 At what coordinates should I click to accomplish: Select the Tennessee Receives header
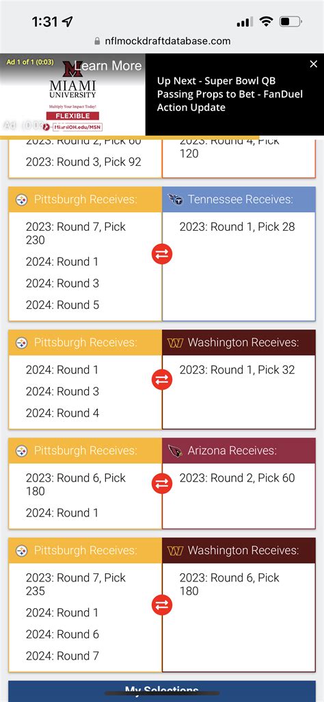[241, 199]
